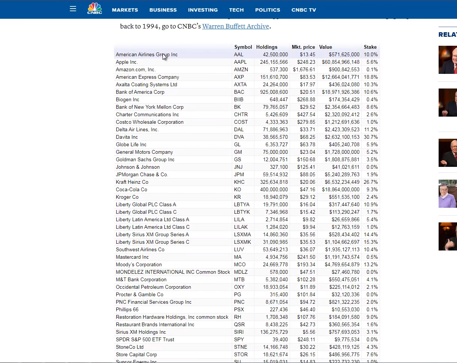Screen dimensions: 457x363
Task: Click the Delta Air Lines, Inc. name
Action: pos(137,129)
